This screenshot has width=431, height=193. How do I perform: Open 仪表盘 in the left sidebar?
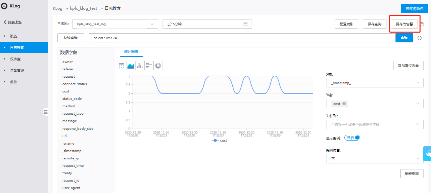[x=16, y=59]
